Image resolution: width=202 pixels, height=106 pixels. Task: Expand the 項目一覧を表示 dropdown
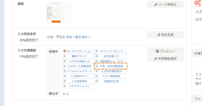pyautogui.click(x=78, y=37)
